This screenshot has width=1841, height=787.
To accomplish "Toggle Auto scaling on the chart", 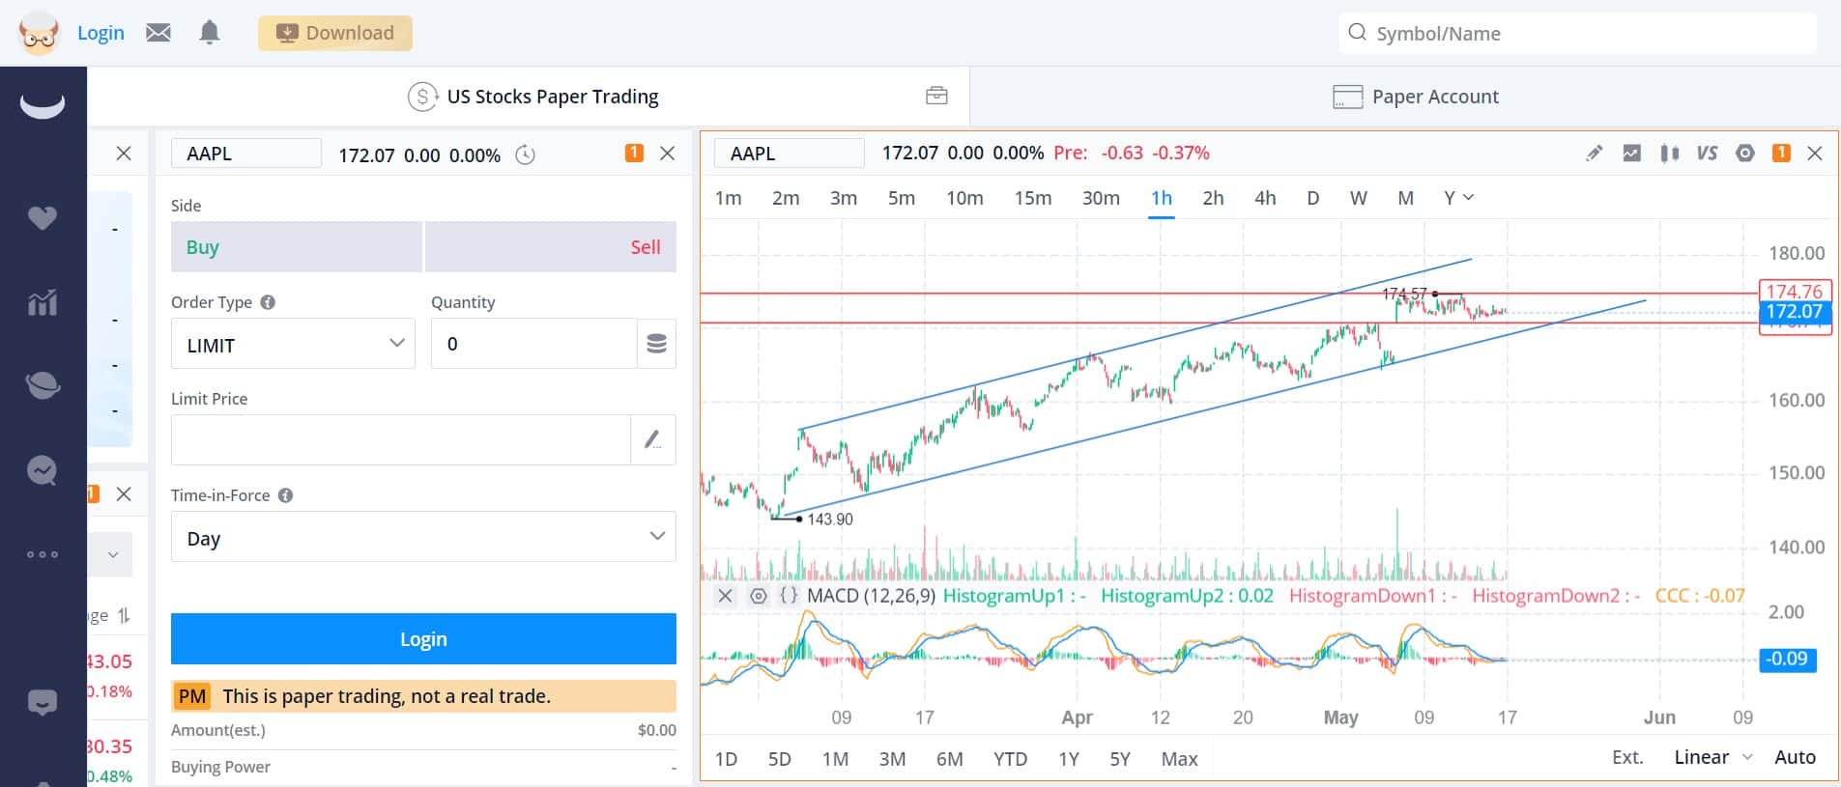I will [1795, 757].
